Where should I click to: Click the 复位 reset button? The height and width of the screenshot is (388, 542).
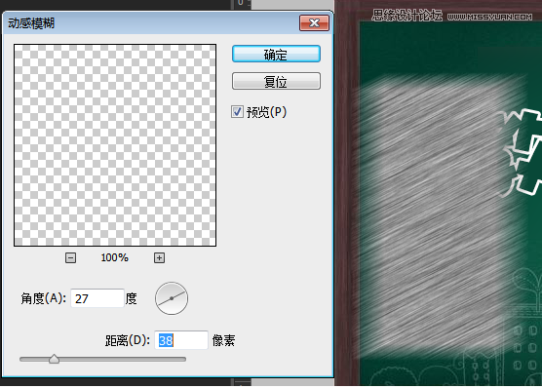(276, 81)
